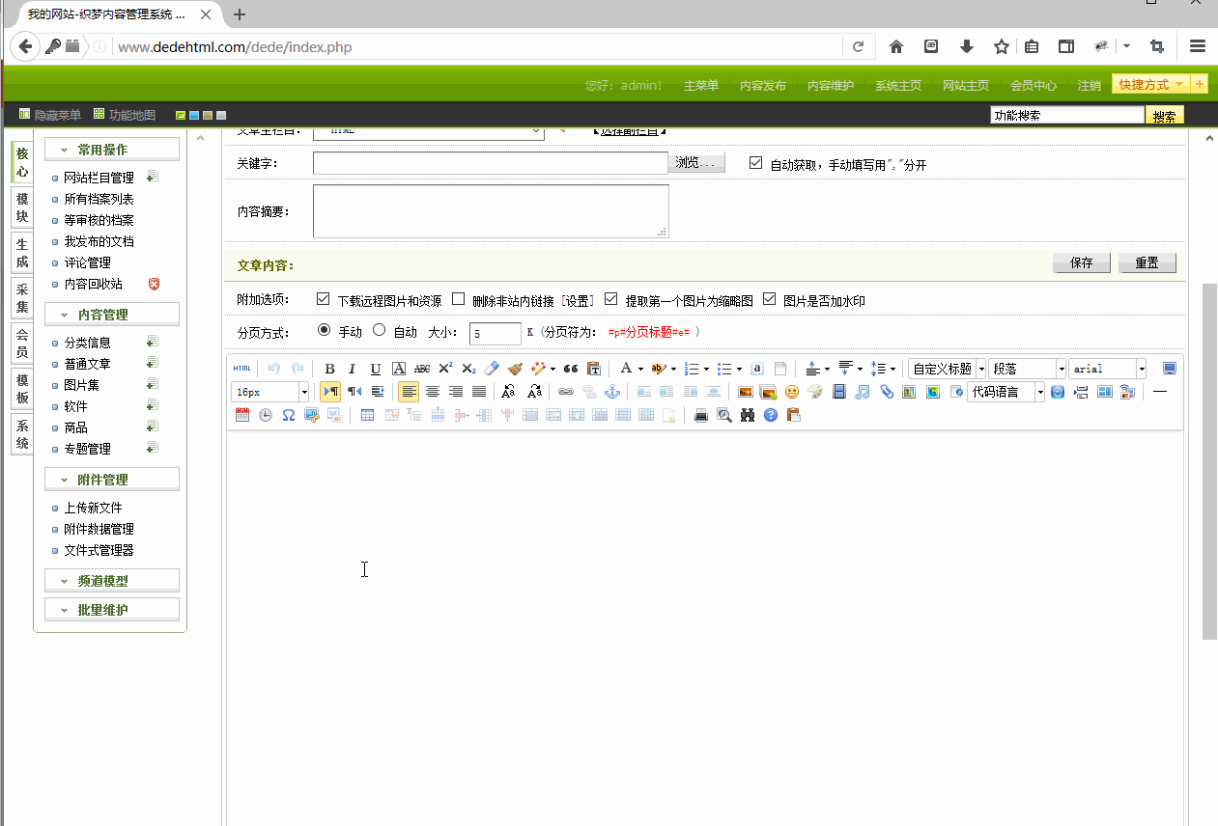Uncheck 下载远程图片和资源
This screenshot has height=826, width=1218.
[324, 299]
